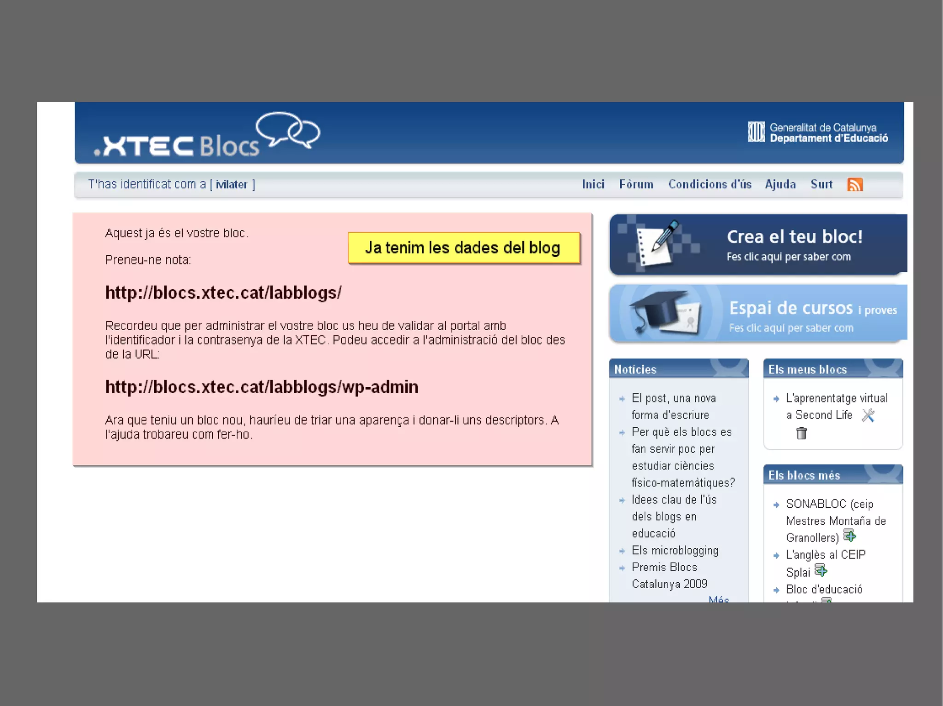The image size is (943, 706).
Task: Go to Condicions d'ús page
Action: click(710, 184)
